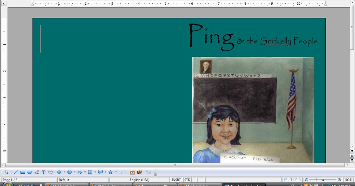Expand the Stars shapes dropdown arrow

click(x=116, y=172)
